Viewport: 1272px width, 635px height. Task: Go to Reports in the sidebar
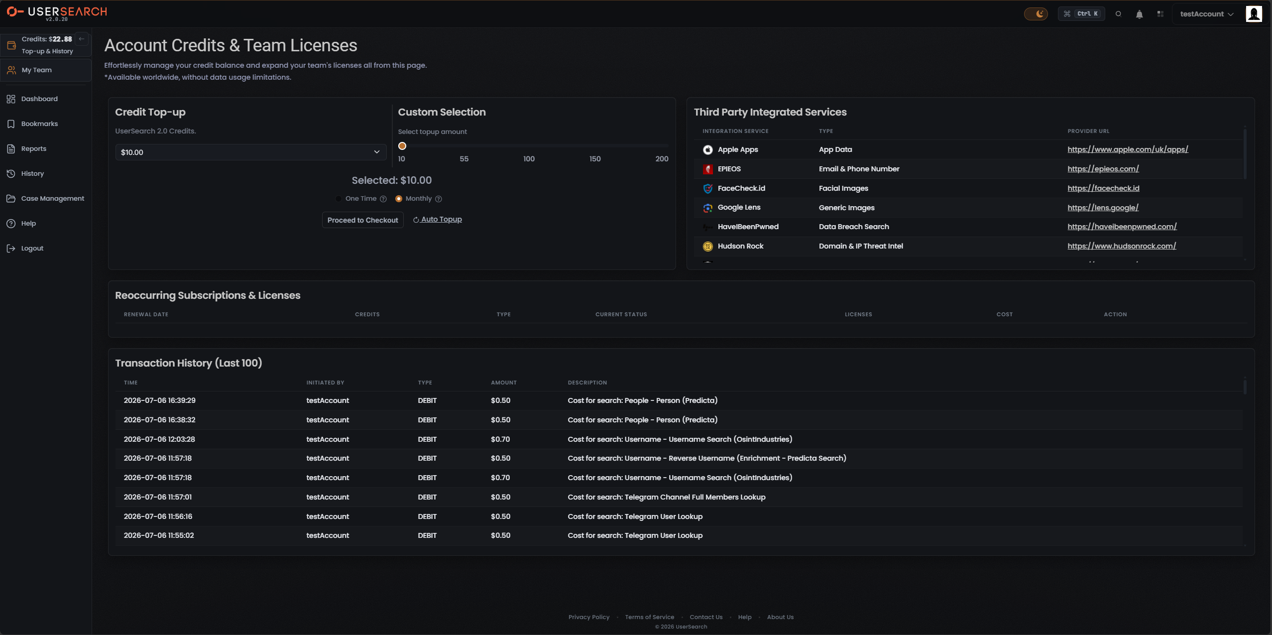point(33,148)
